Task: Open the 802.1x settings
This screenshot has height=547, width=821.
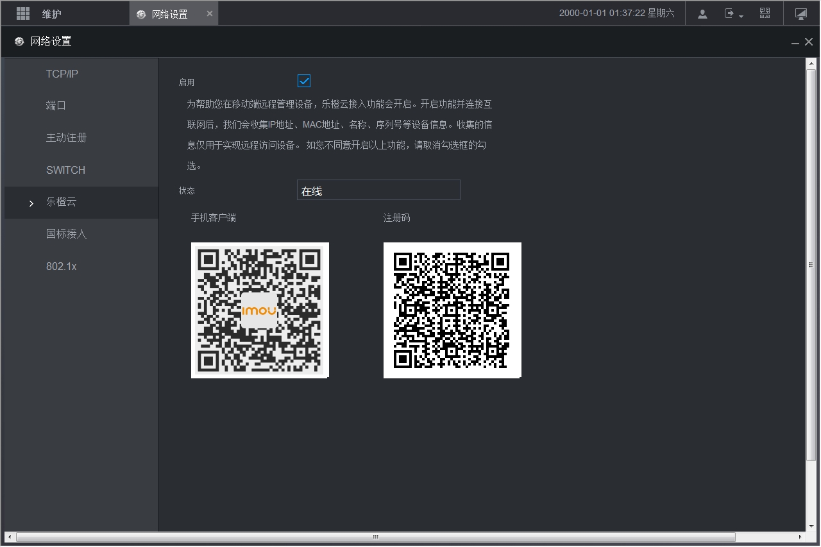Action: 61,266
